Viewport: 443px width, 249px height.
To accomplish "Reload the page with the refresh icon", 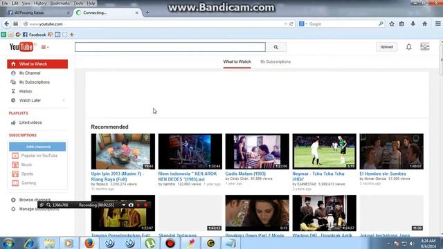I will 291,24.
